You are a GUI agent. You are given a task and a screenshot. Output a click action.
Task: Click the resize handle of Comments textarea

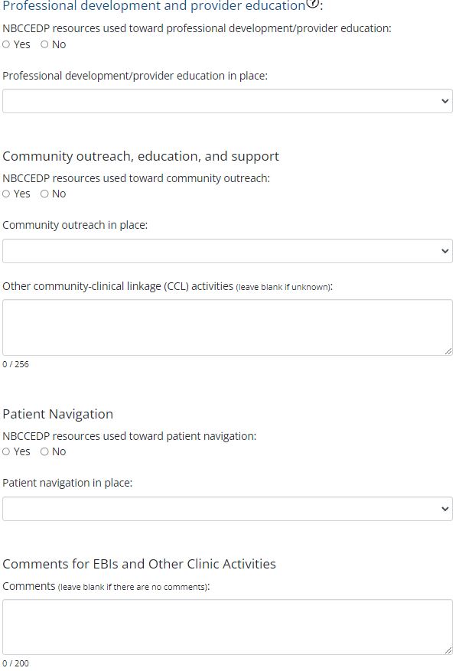pyautogui.click(x=448, y=650)
